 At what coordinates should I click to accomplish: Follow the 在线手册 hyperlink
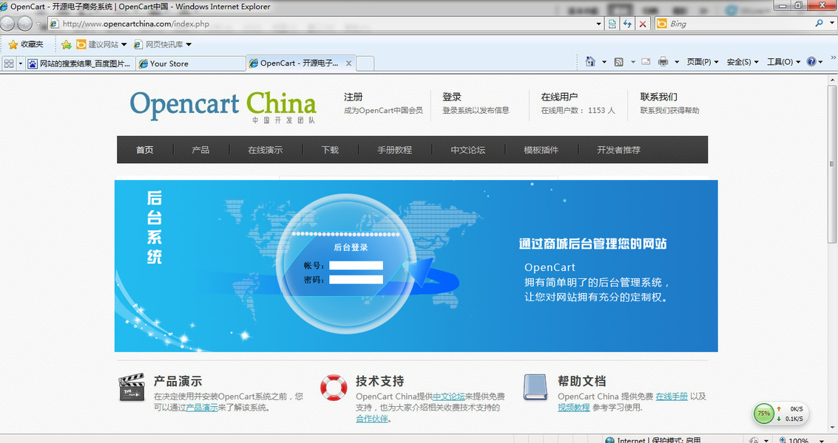coord(672,396)
